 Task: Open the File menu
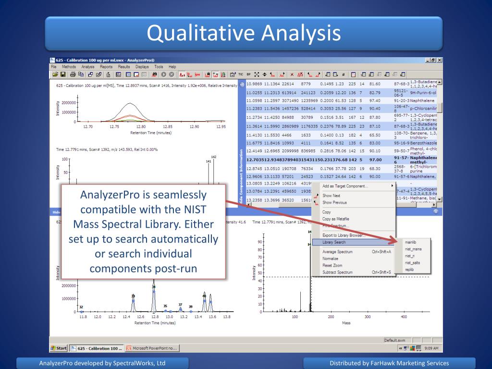(x=54, y=67)
